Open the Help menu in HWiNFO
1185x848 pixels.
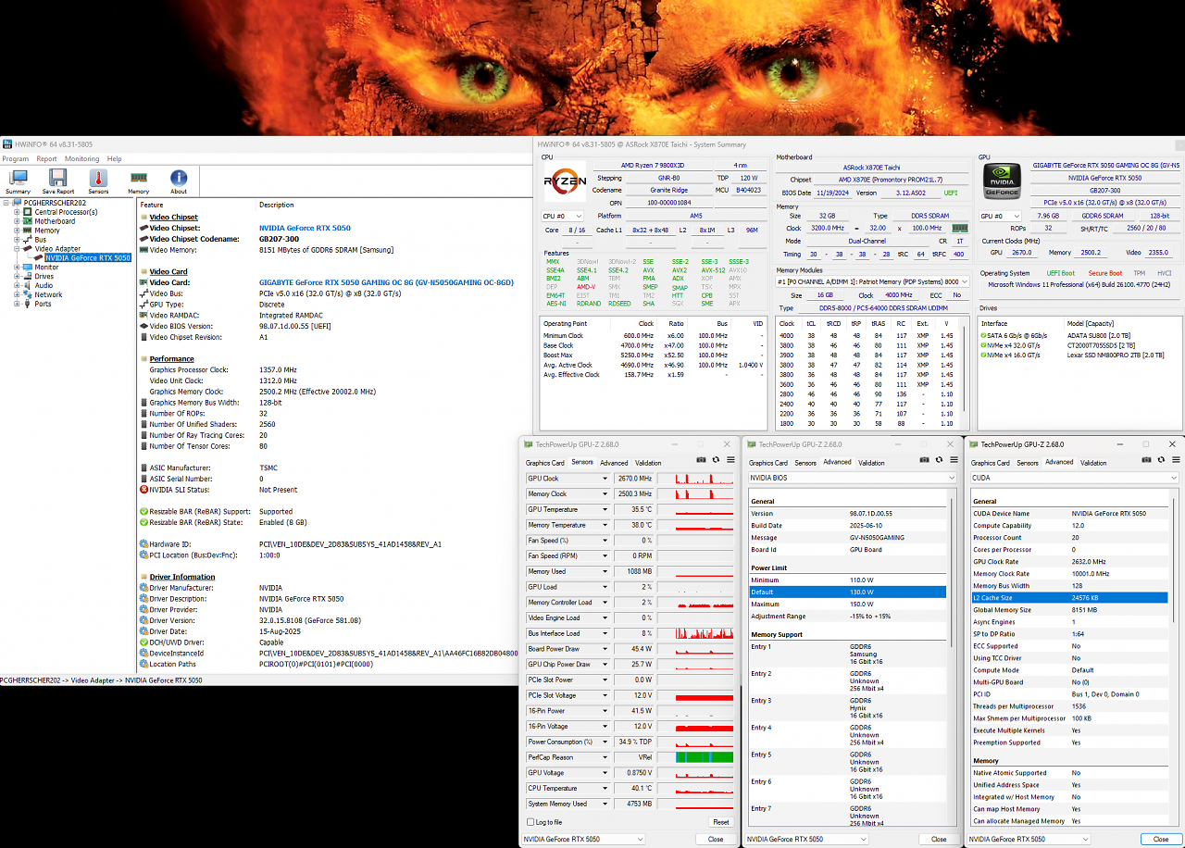114,158
